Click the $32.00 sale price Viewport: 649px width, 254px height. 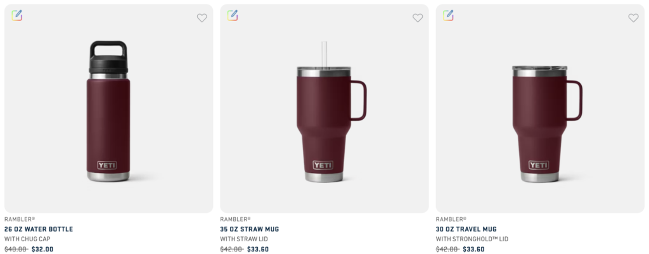[42, 249]
